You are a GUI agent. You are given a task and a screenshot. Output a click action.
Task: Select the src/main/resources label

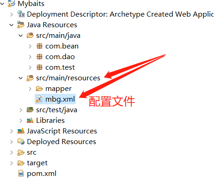pyautogui.click(x=68, y=78)
